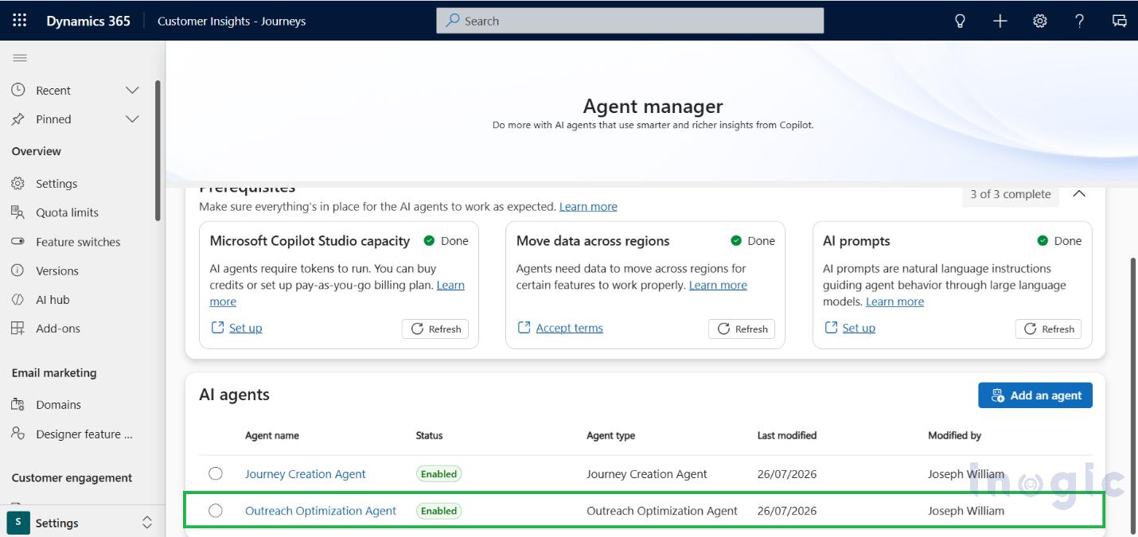Click the Modified by column header

pyautogui.click(x=954, y=435)
